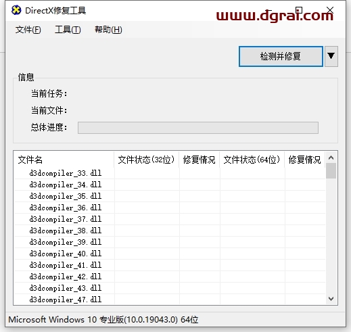Click the 文件状态(32位) column header
The width and height of the screenshot is (351, 332).
click(x=147, y=160)
